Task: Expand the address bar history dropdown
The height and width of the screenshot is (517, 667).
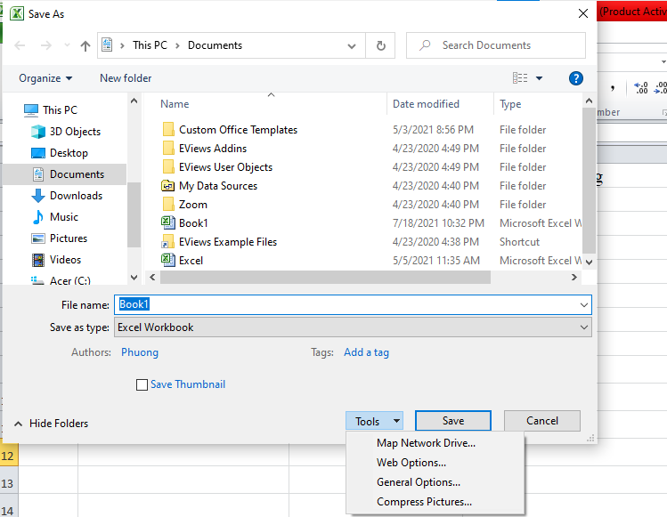Action: pos(352,46)
